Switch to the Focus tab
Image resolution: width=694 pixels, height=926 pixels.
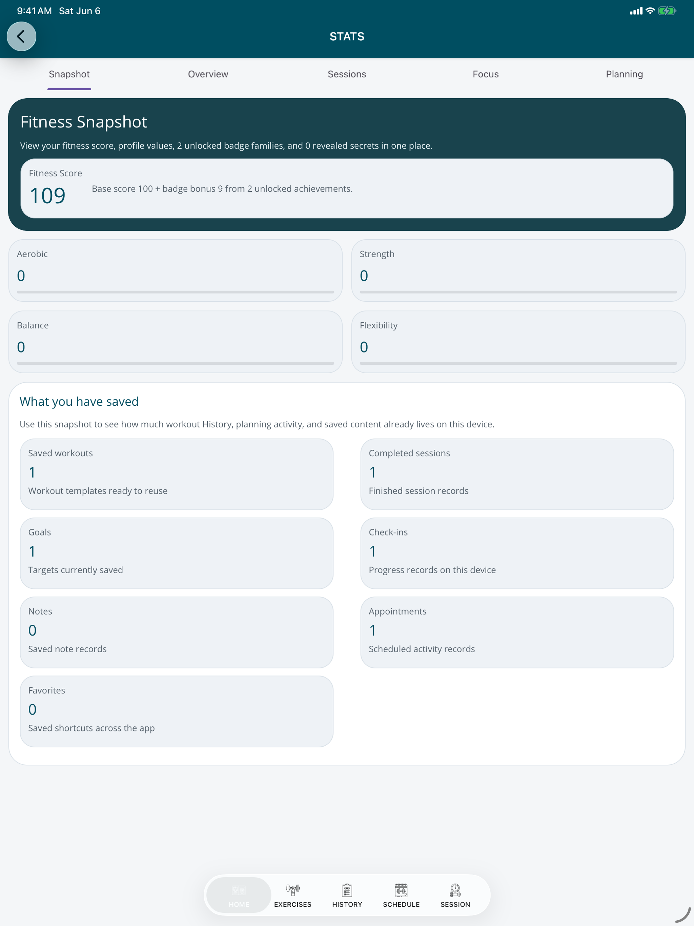(x=486, y=74)
